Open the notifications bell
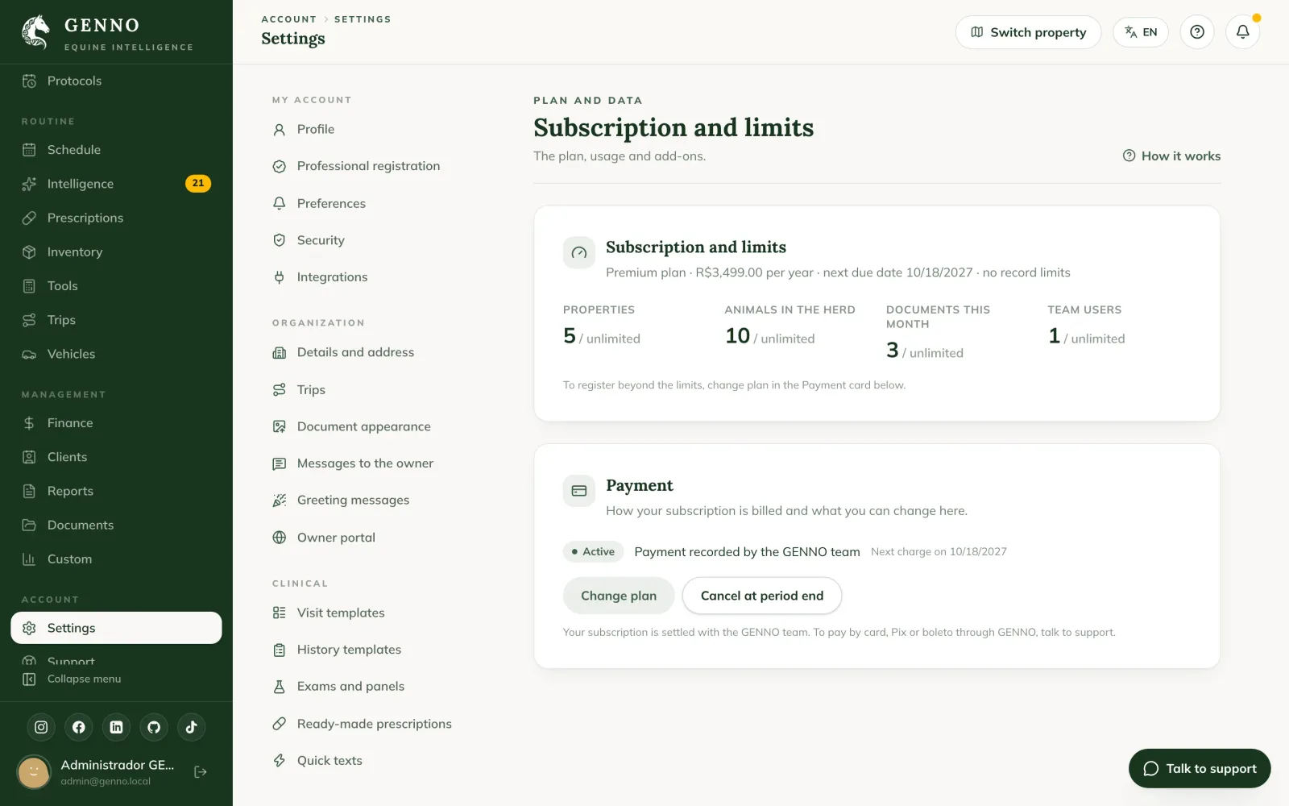 pyautogui.click(x=1243, y=32)
